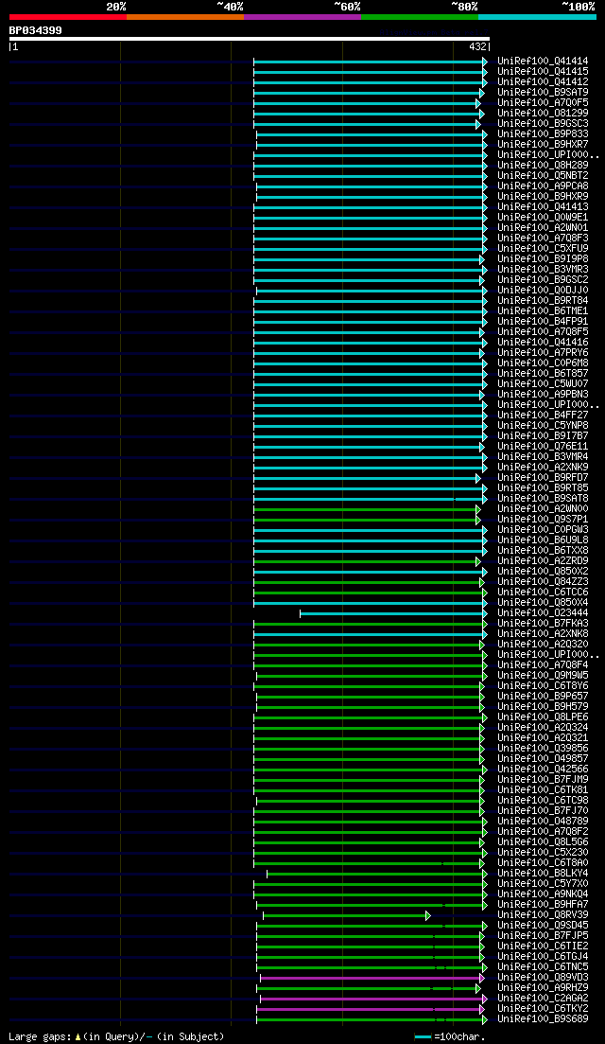Screen dimensions: 605x1044
Task: Open the UniRef100_Q89VD3 label
Action: pos(543,978)
